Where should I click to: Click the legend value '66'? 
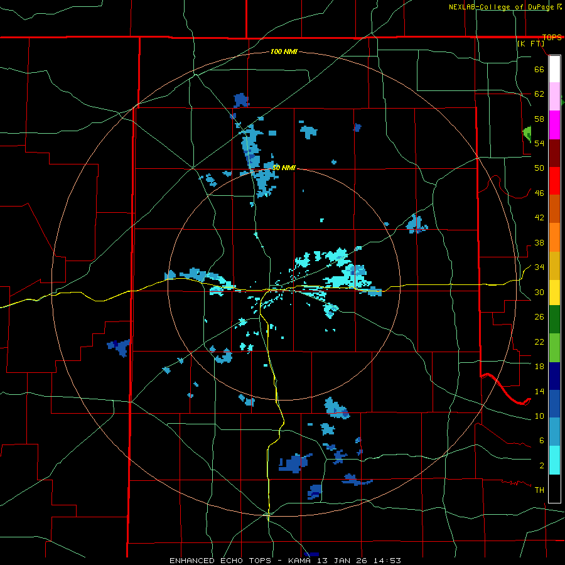point(539,69)
